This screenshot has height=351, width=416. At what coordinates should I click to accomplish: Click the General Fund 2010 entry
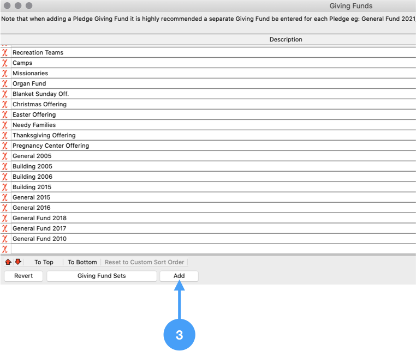point(39,238)
